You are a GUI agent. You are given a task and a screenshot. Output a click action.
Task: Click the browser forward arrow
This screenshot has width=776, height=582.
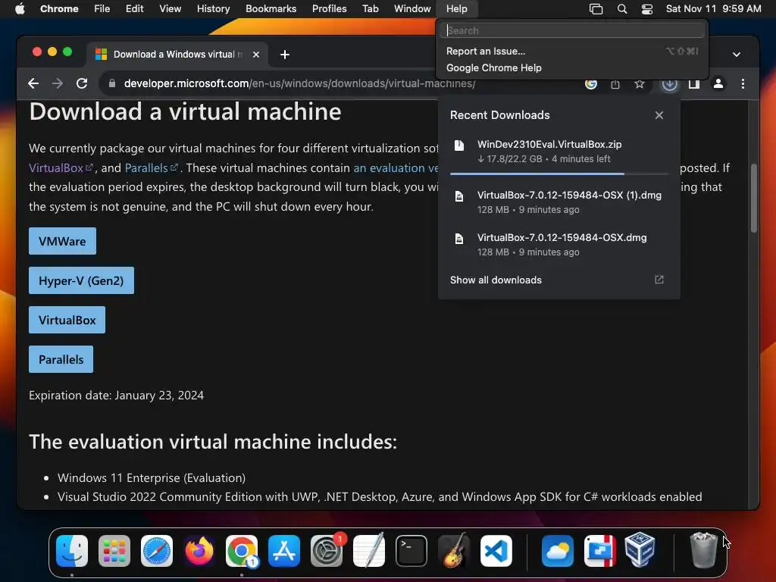click(x=58, y=83)
